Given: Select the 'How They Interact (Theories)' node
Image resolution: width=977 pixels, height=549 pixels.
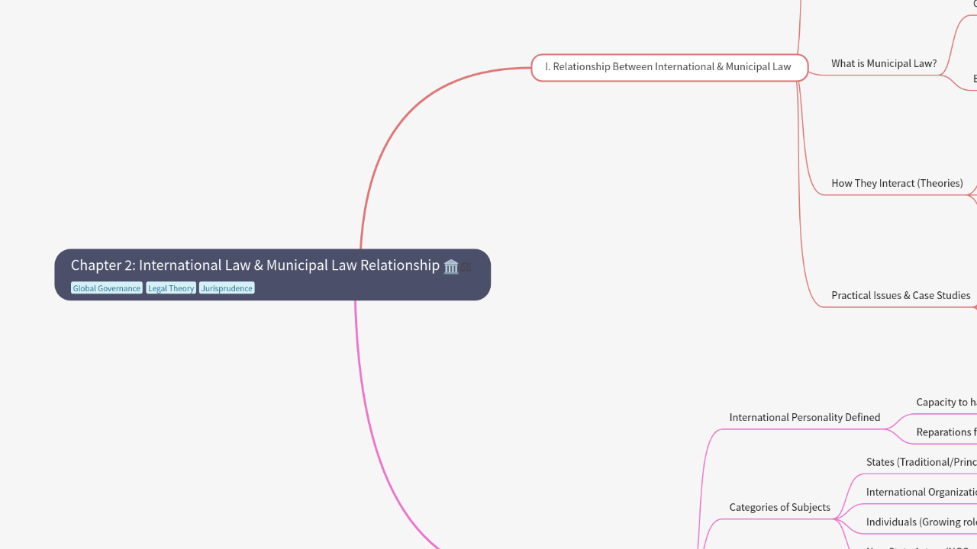Looking at the screenshot, I should click(x=897, y=183).
